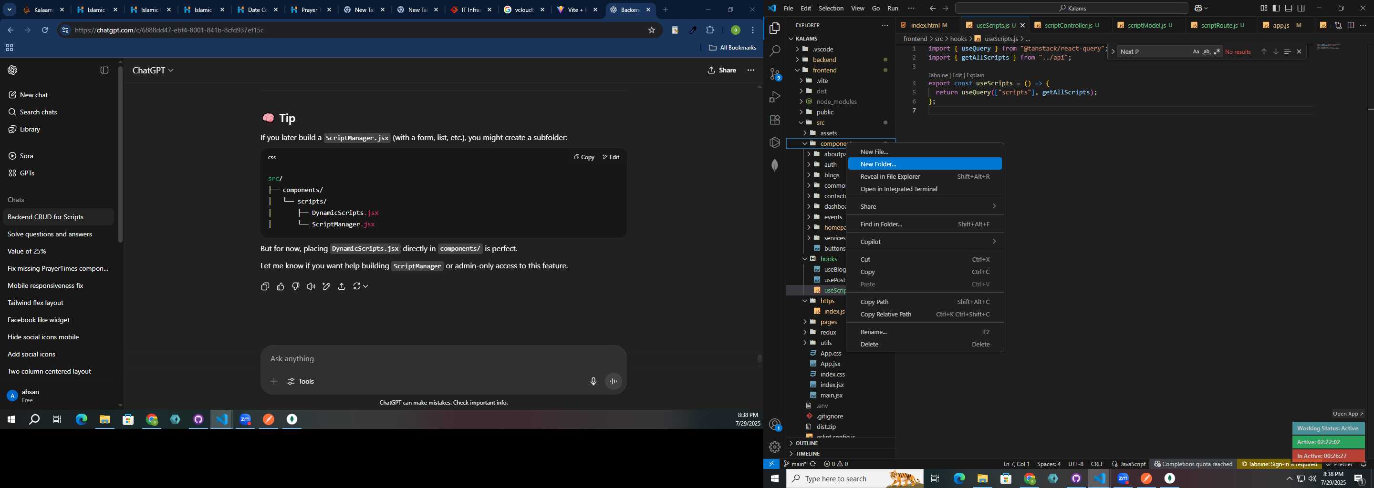
Task: Select Rename... in context menu
Action: click(x=925, y=332)
